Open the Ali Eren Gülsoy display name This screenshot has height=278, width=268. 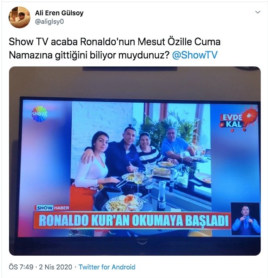point(59,13)
